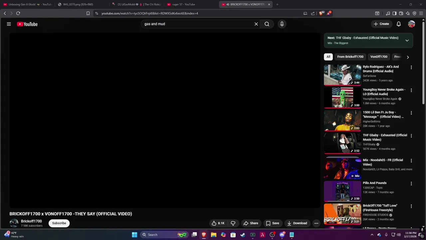Like the video with thumbs up
Screen dimensions: 426x240
click(218, 223)
